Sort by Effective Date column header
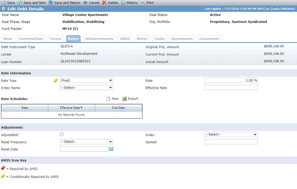This screenshot has width=297, height=189. [x=71, y=107]
